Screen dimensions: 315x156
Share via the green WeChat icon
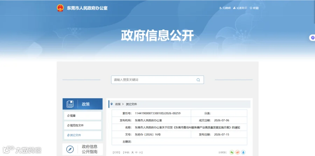click(x=232, y=153)
